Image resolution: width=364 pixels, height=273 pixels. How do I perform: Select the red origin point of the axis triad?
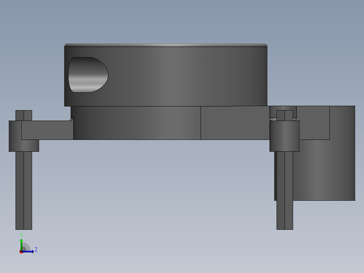coord(21,252)
